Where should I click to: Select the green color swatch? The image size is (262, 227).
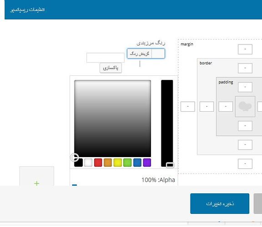(127, 163)
